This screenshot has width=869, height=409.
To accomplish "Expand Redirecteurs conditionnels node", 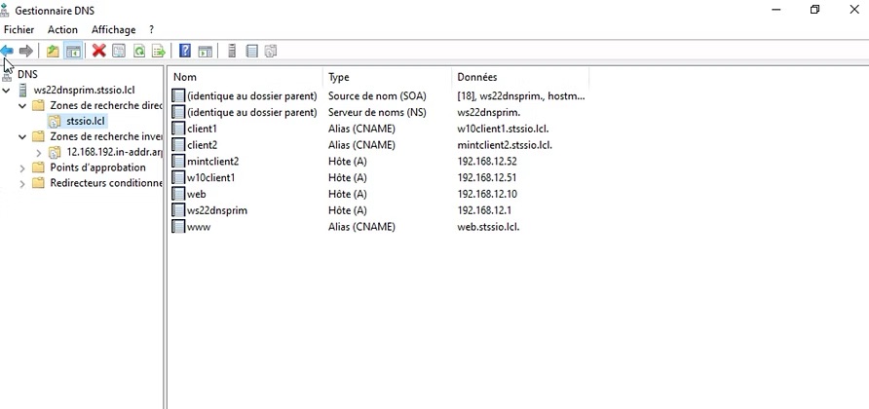I will click(22, 183).
